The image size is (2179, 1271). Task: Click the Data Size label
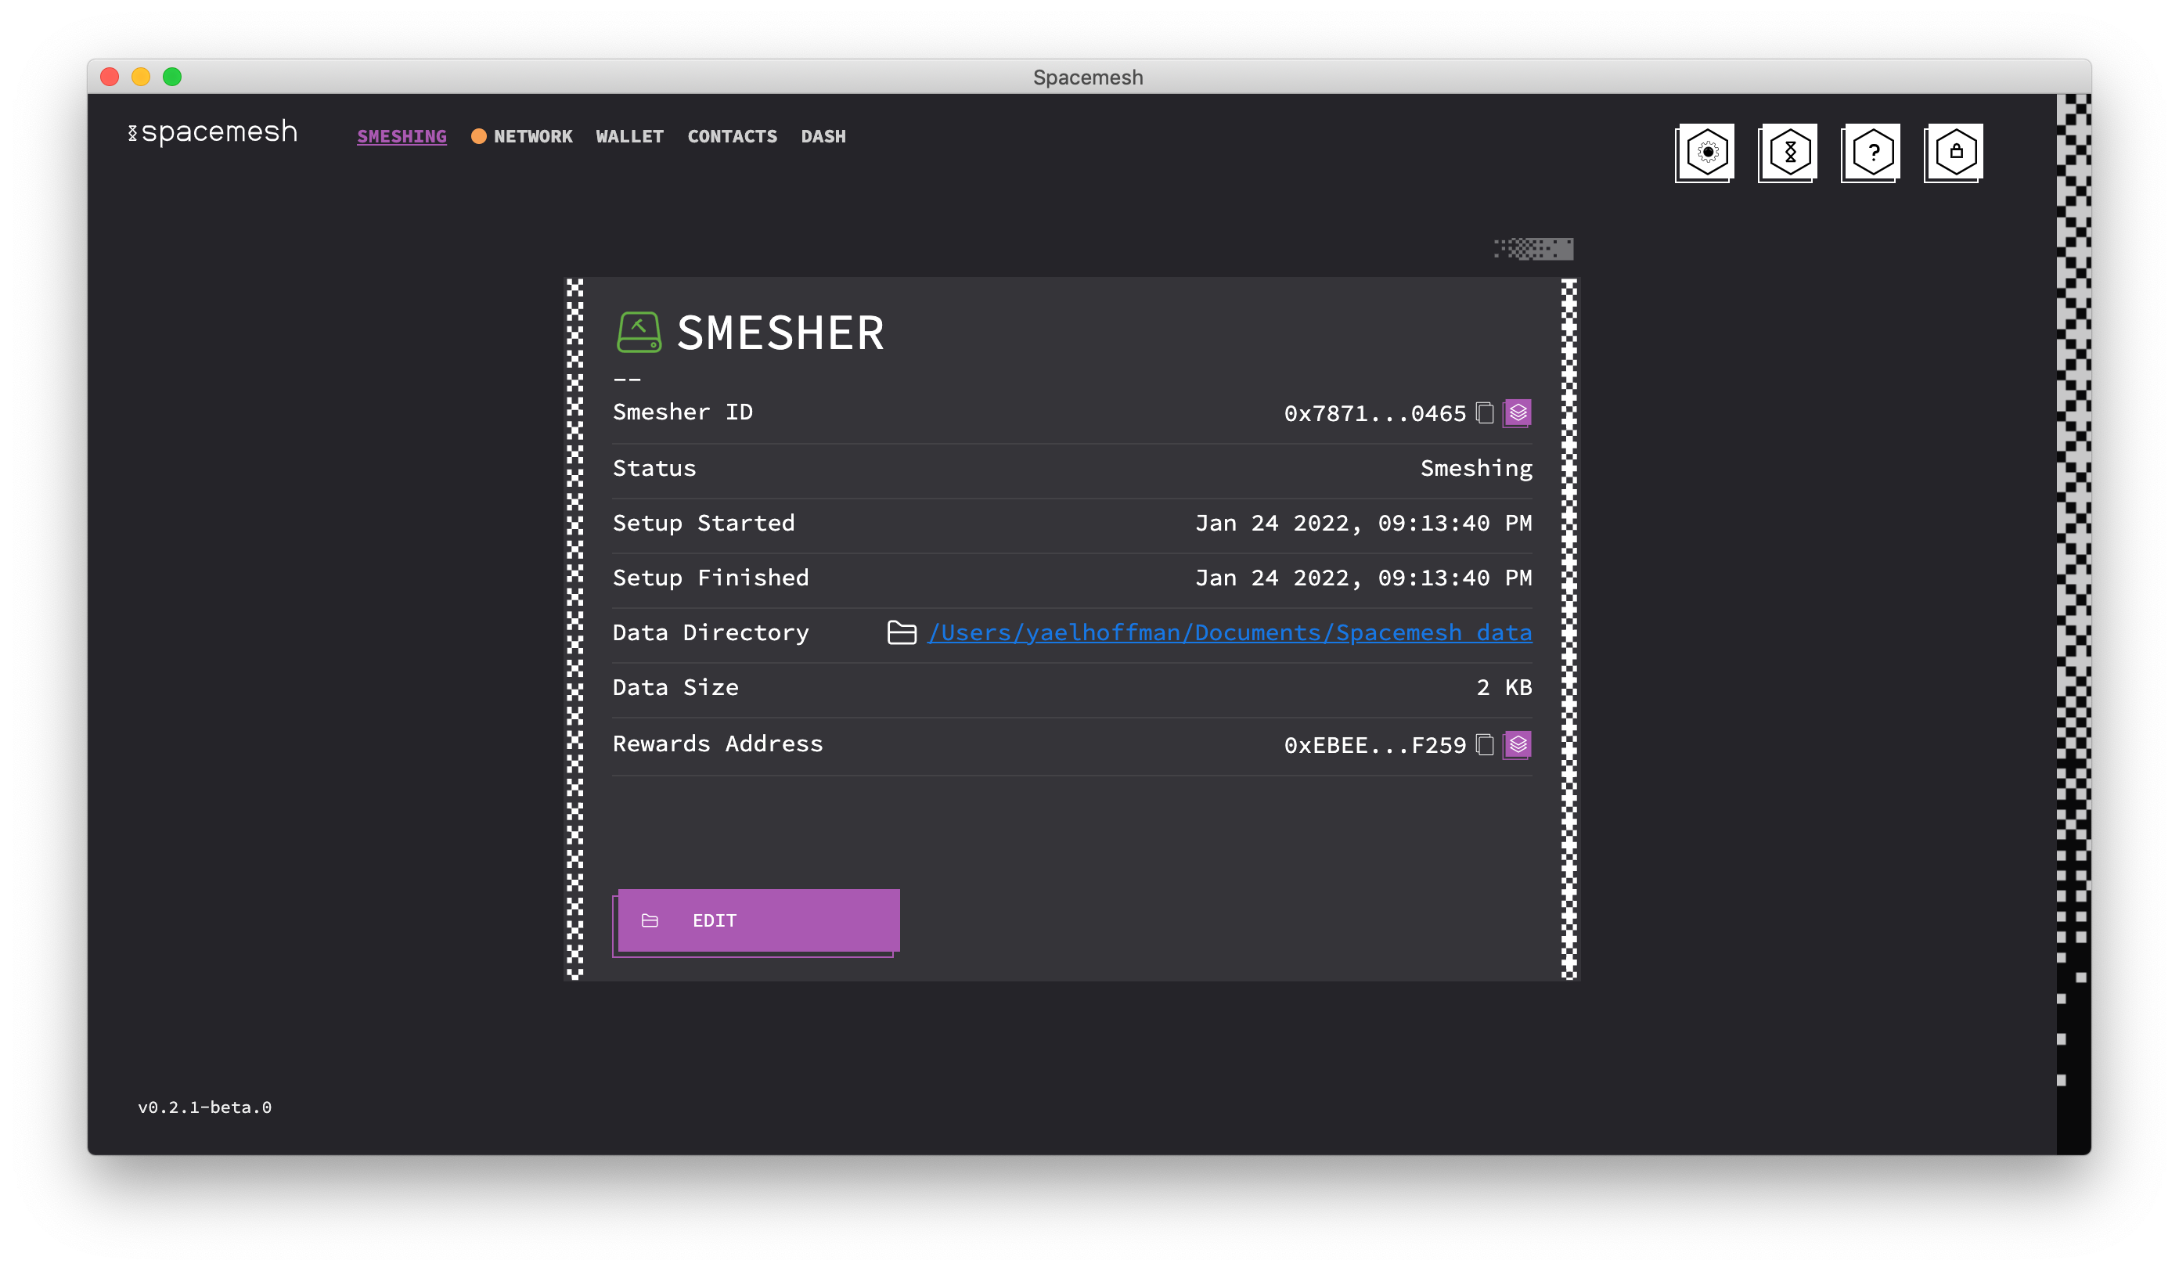pyautogui.click(x=675, y=688)
